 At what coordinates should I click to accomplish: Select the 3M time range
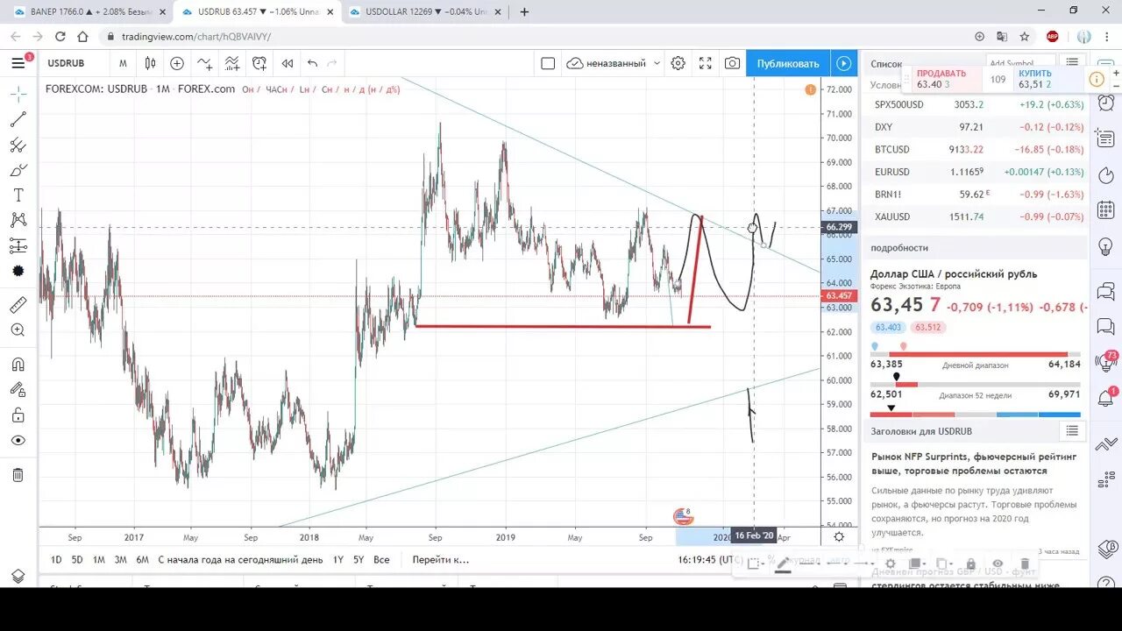[121, 559]
